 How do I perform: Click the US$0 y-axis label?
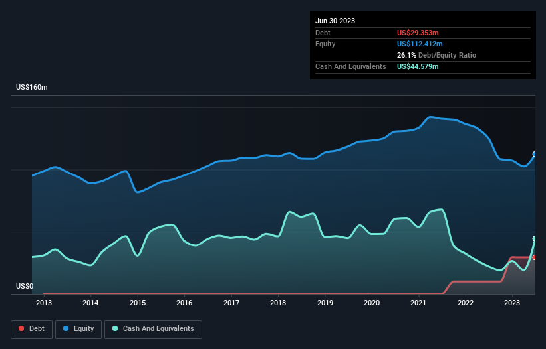pyautogui.click(x=25, y=286)
